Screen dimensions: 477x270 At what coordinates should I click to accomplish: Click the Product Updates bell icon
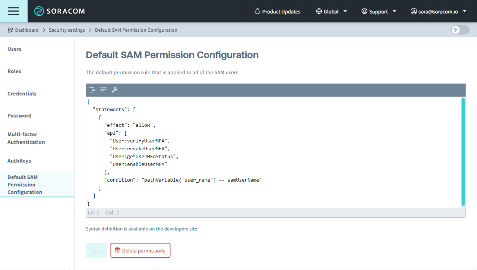coord(258,12)
